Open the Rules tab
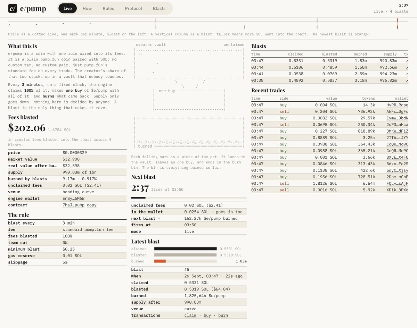Screen dimensions: 417x328 pos(108,8)
